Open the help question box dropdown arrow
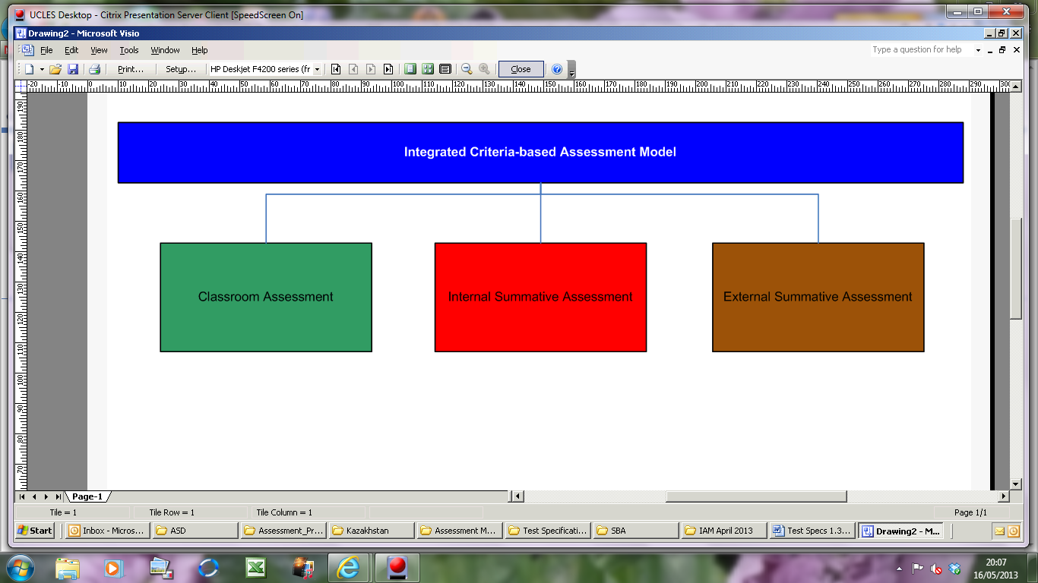 (x=978, y=50)
